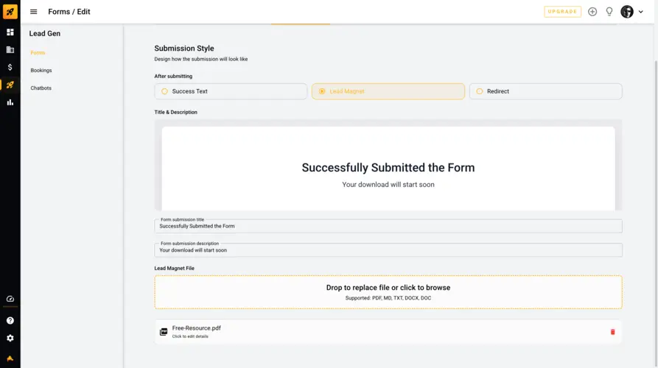This screenshot has height=368, width=658.
Task: Select the Success Text radio option
Action: (231, 91)
